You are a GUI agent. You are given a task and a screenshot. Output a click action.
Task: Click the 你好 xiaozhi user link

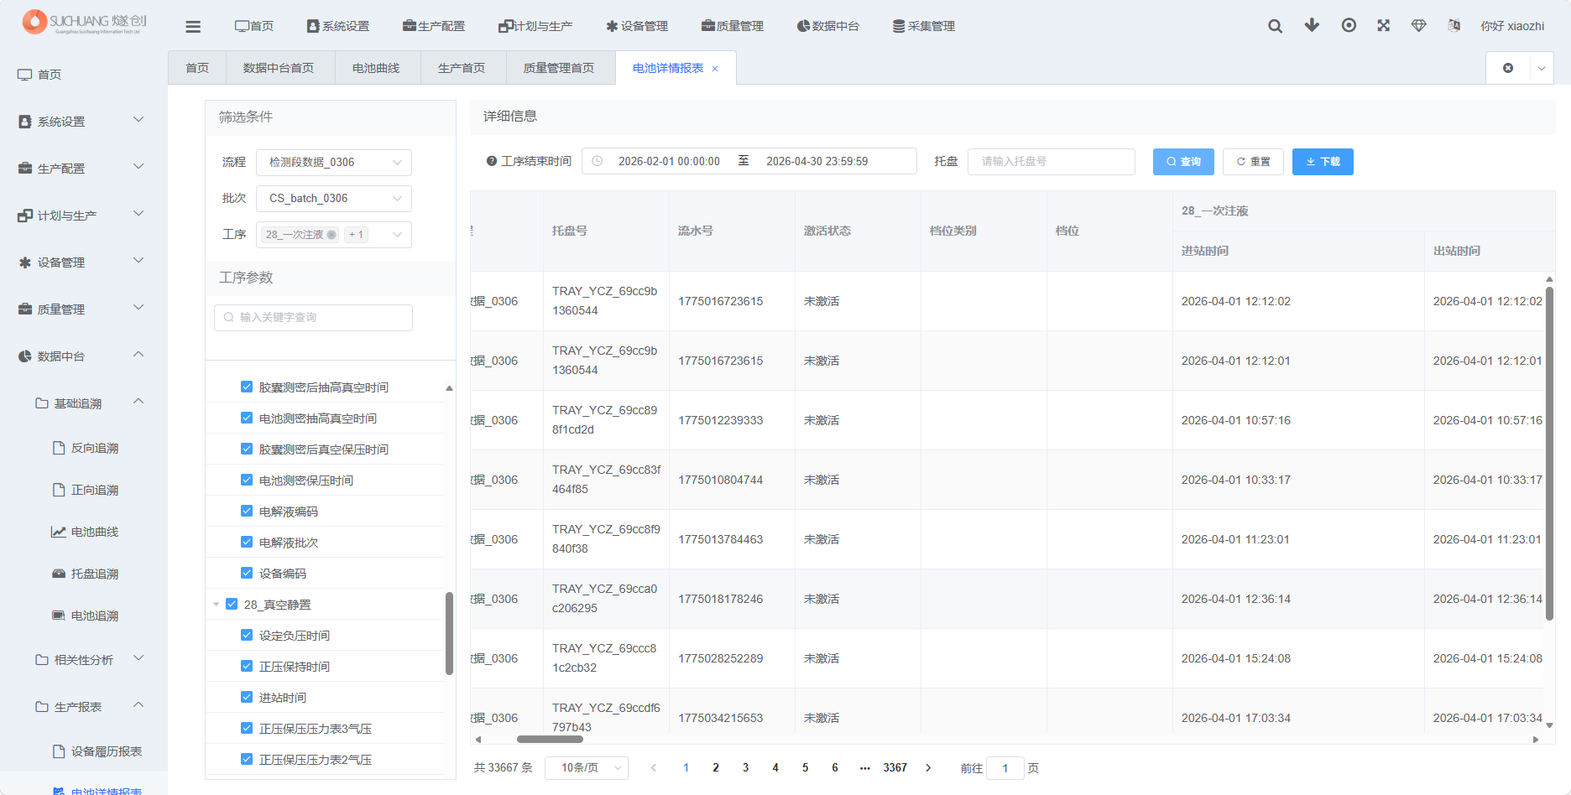(x=1512, y=26)
